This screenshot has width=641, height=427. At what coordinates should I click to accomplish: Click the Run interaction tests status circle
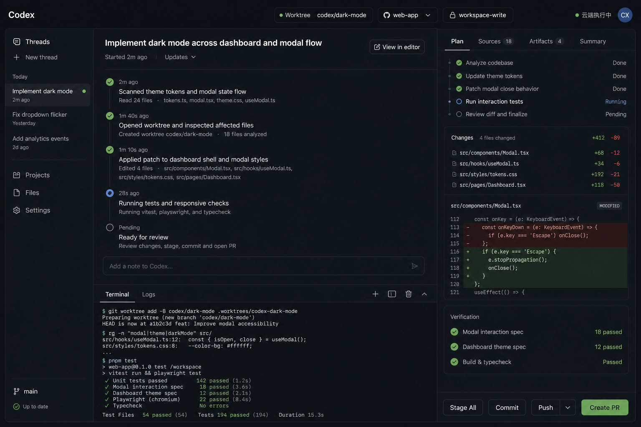coord(459,101)
